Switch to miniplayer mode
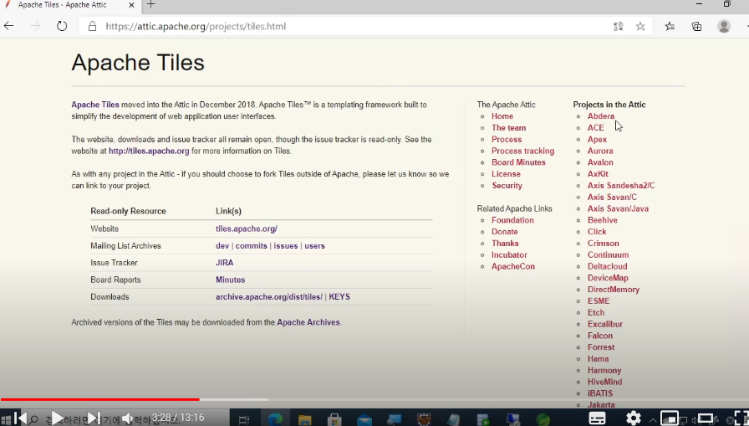 tap(670, 418)
